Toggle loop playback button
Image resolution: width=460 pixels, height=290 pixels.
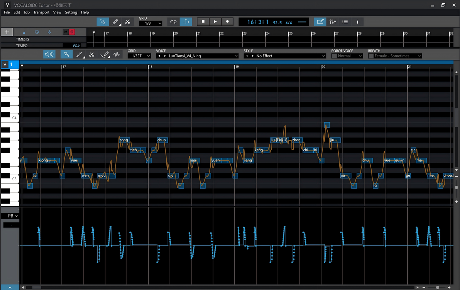coord(173,22)
